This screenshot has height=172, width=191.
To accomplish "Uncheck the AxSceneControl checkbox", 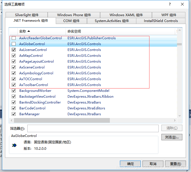I will click(14, 67).
